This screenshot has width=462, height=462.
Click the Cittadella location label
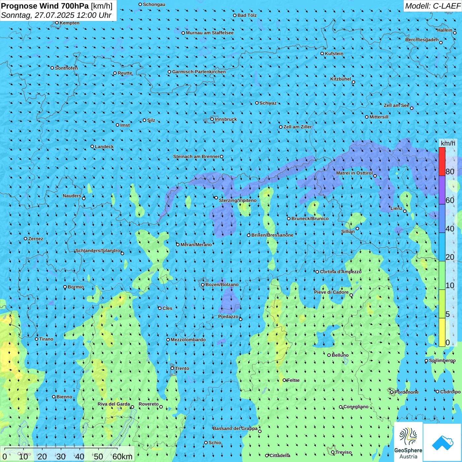[x=280, y=455]
